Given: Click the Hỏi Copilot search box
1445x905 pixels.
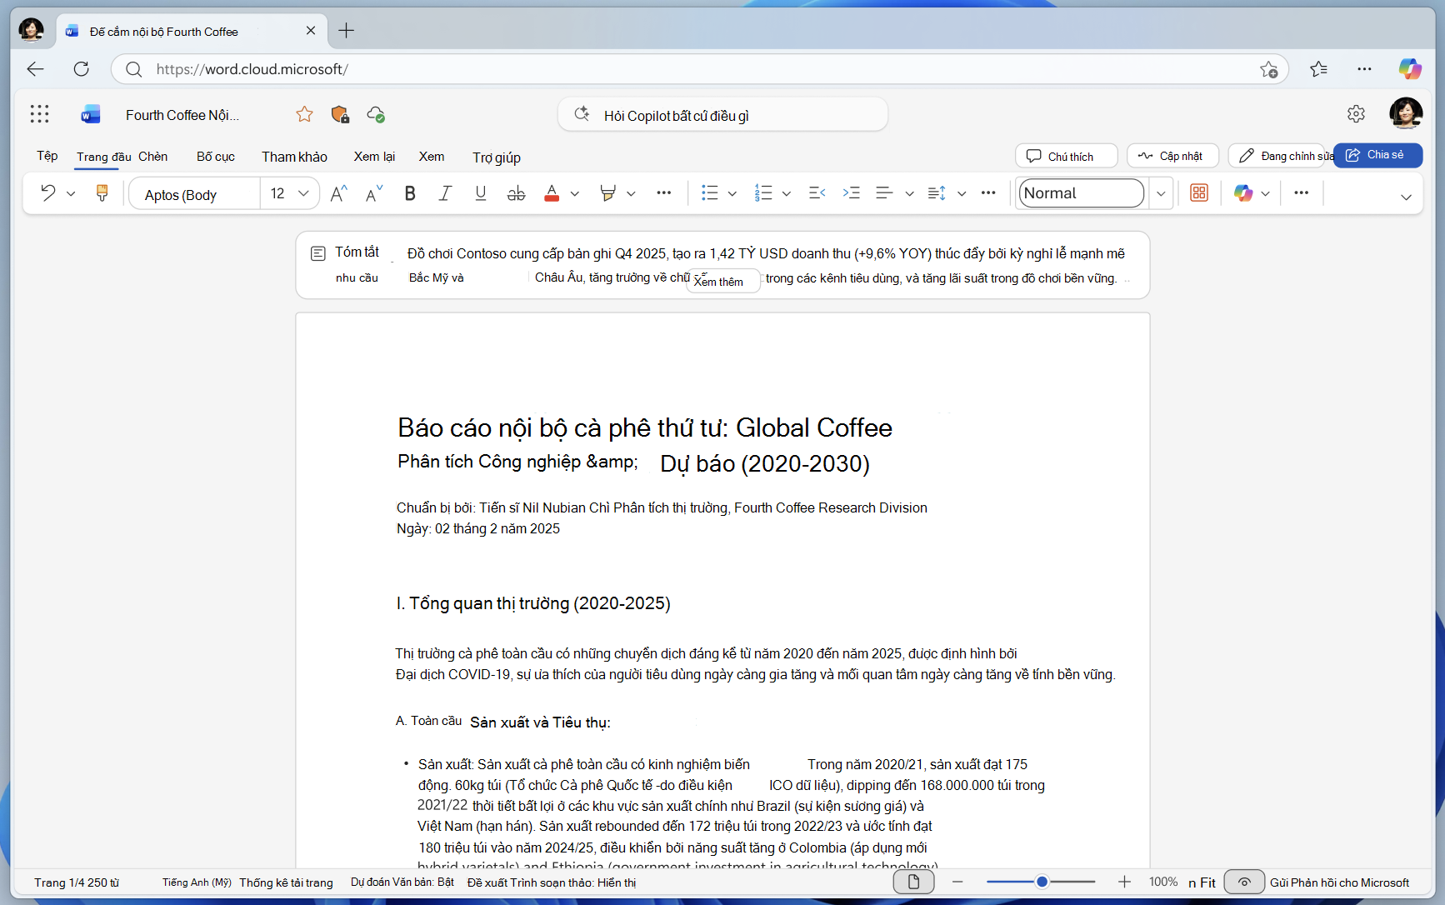Looking at the screenshot, I should (x=722, y=115).
